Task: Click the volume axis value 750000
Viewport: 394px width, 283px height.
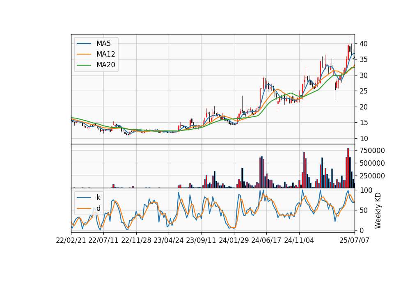Action: [372, 151]
